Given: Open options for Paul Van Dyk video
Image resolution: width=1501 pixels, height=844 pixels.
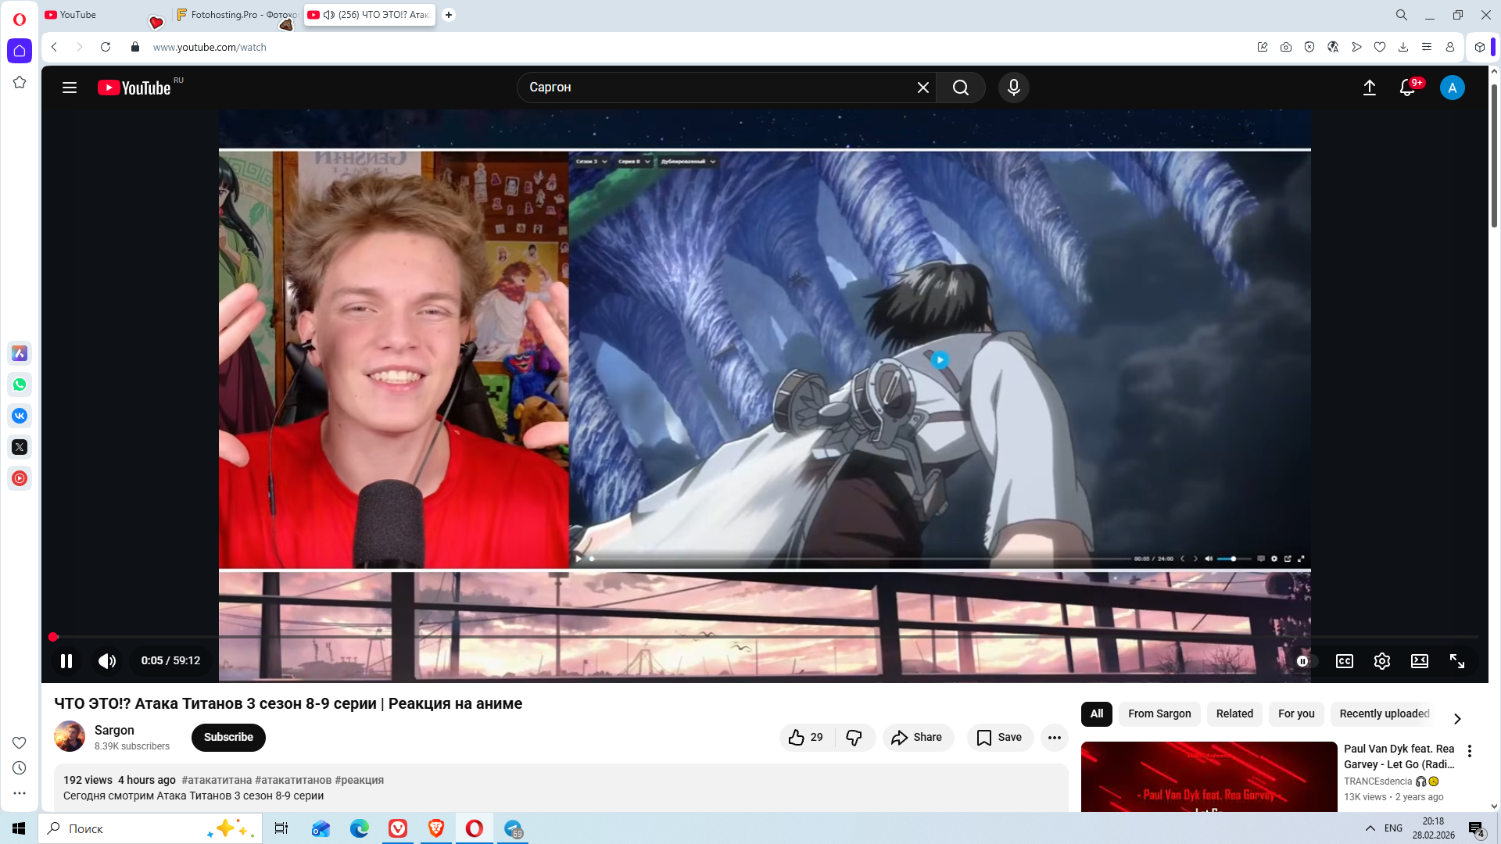Looking at the screenshot, I should coord(1469,751).
